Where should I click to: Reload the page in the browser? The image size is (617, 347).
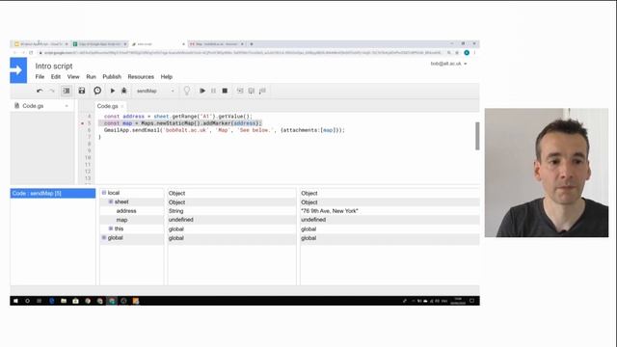31,53
